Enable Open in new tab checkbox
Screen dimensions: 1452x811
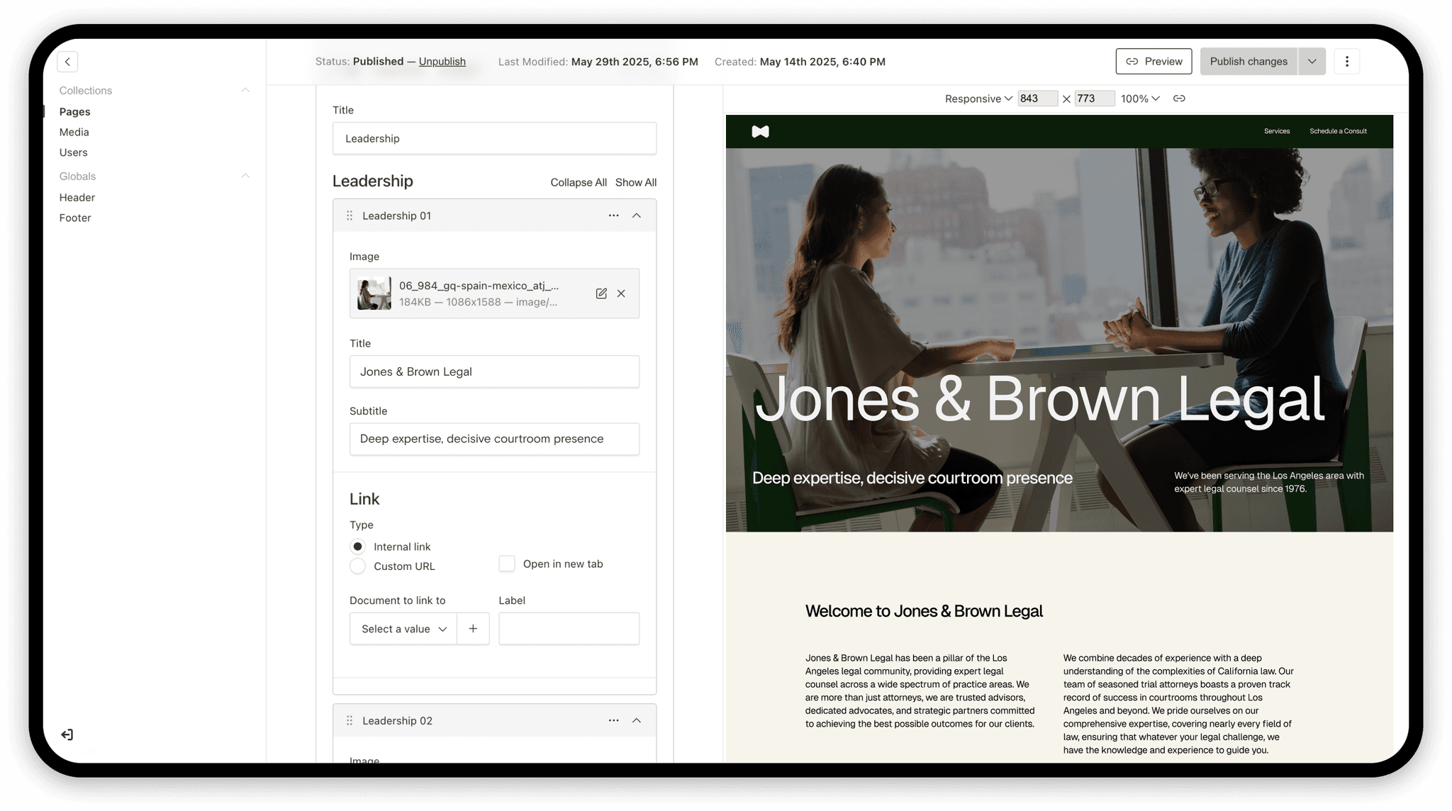[x=507, y=564]
